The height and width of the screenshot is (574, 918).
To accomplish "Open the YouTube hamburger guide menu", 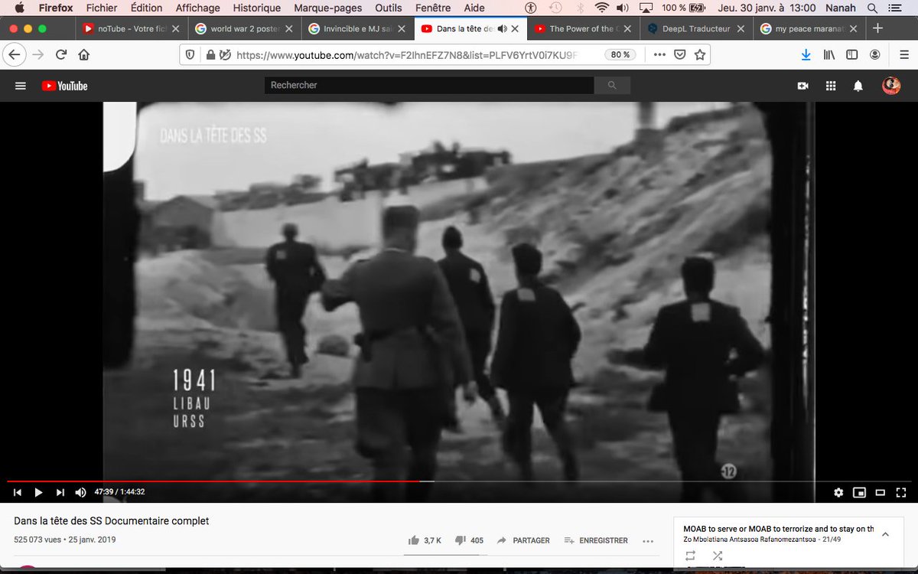I will coord(21,86).
